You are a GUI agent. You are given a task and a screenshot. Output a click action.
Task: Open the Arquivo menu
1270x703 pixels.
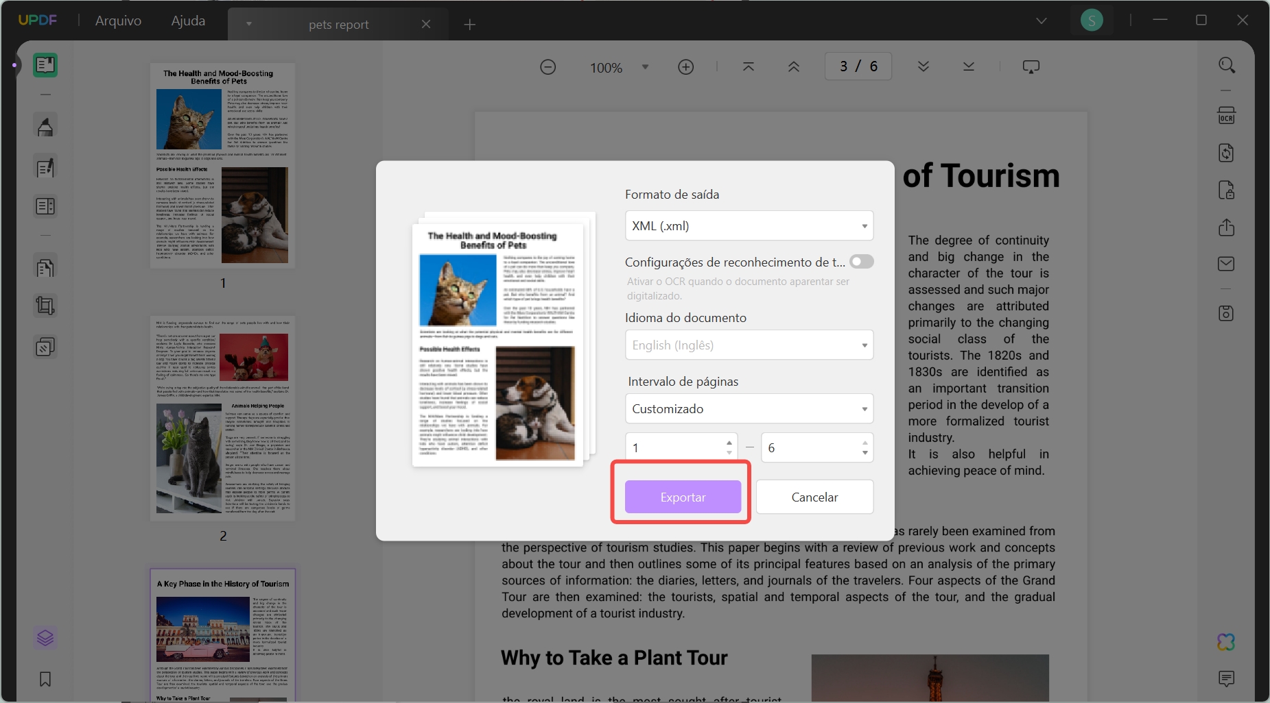tap(118, 20)
